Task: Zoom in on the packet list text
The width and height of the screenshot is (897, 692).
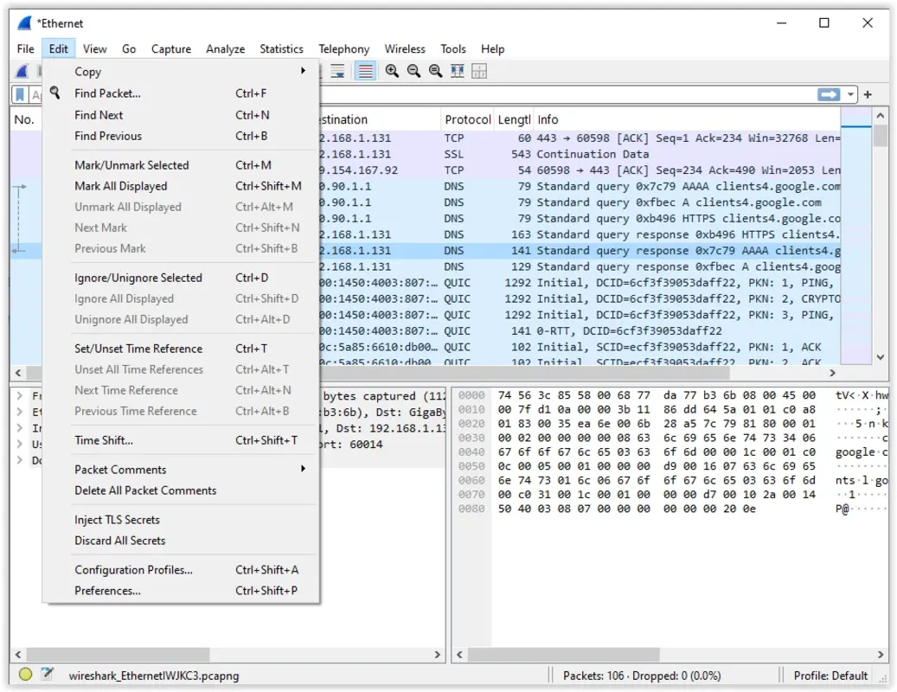Action: tap(391, 71)
